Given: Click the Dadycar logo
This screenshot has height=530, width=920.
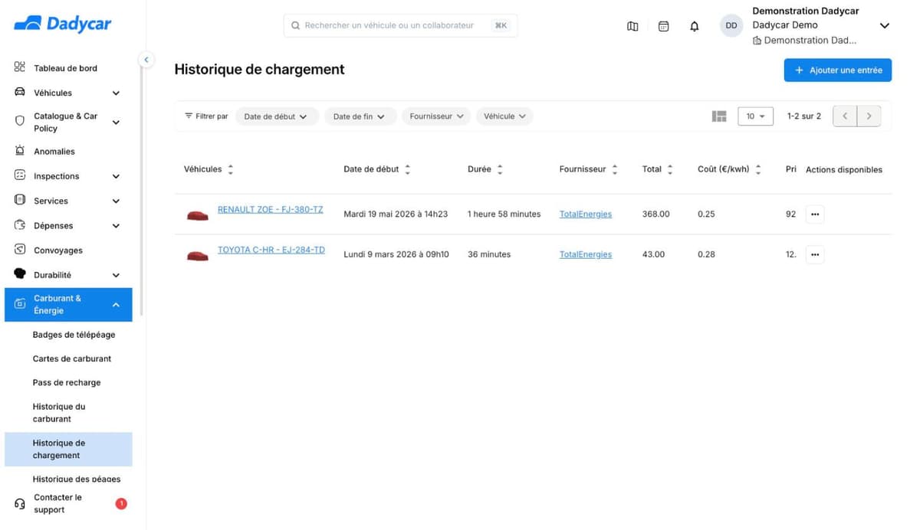Looking at the screenshot, I should [63, 25].
